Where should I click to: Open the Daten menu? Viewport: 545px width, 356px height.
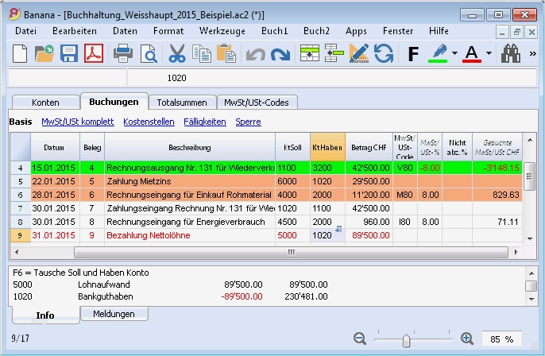point(125,31)
